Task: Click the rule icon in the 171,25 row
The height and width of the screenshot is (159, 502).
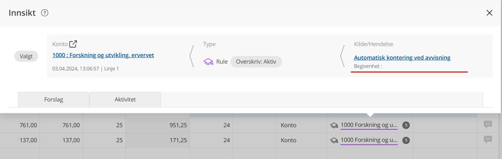Action: (x=334, y=140)
